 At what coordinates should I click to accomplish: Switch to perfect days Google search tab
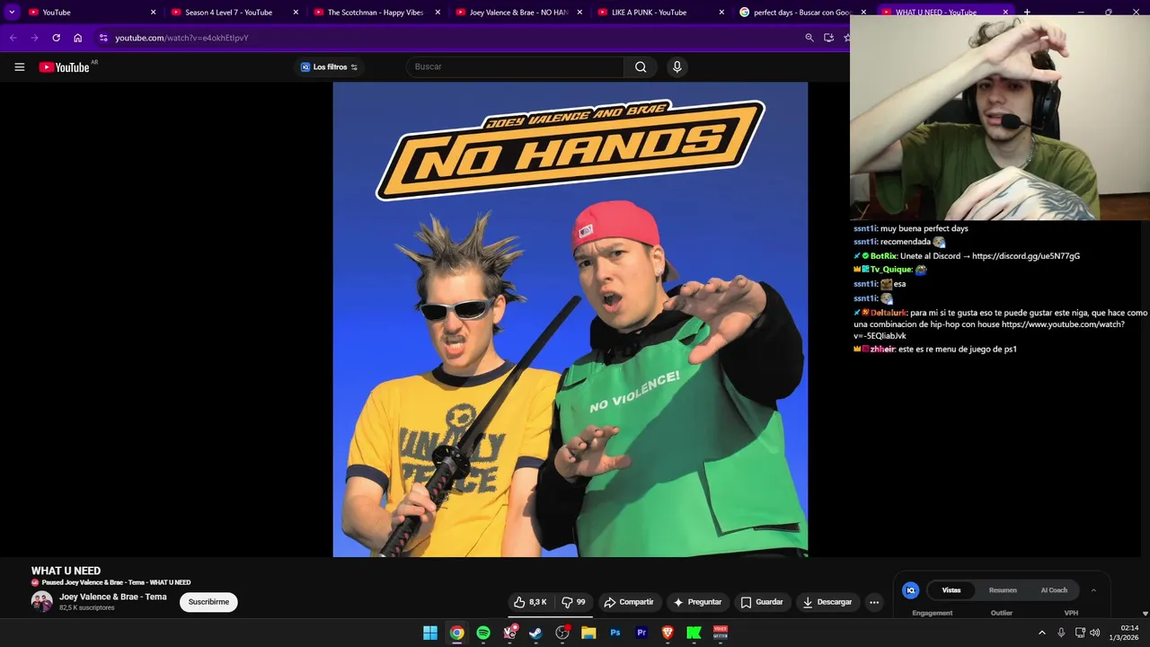802,13
